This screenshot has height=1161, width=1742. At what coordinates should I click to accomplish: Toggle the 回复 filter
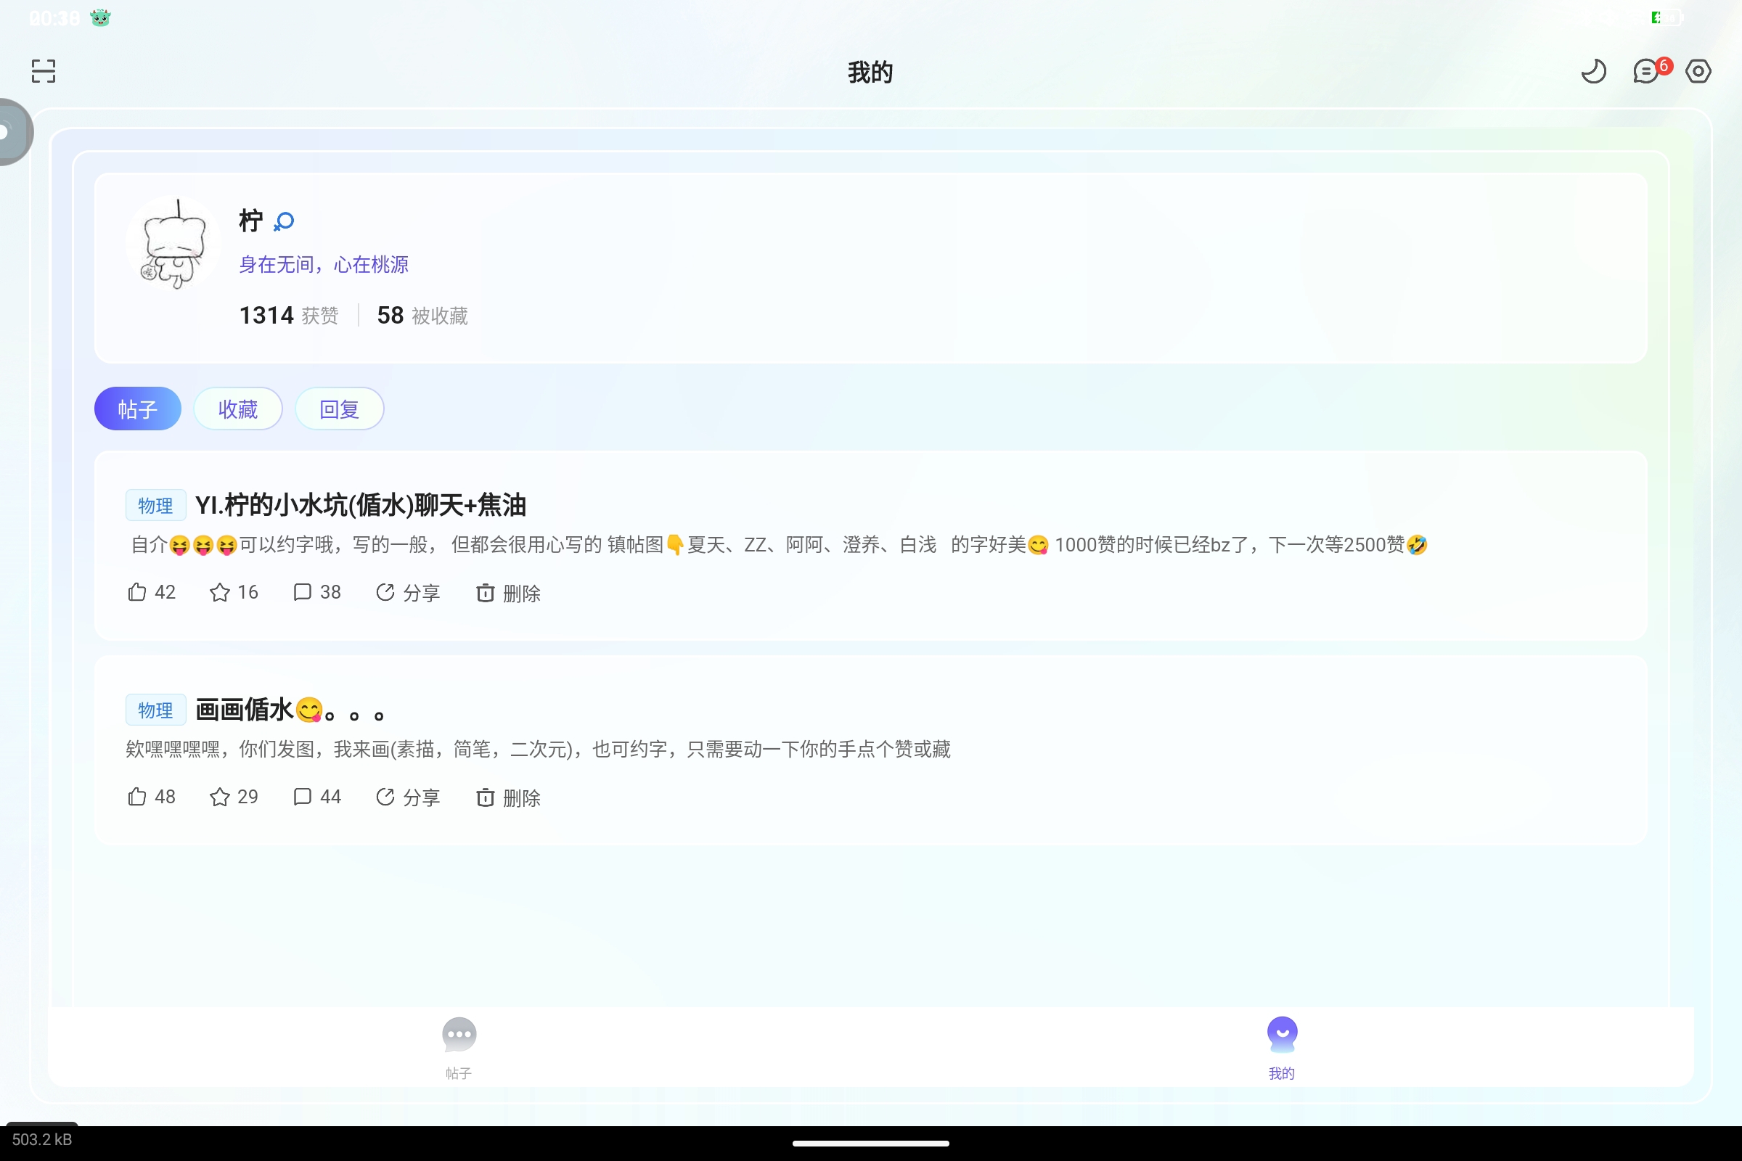pos(339,408)
